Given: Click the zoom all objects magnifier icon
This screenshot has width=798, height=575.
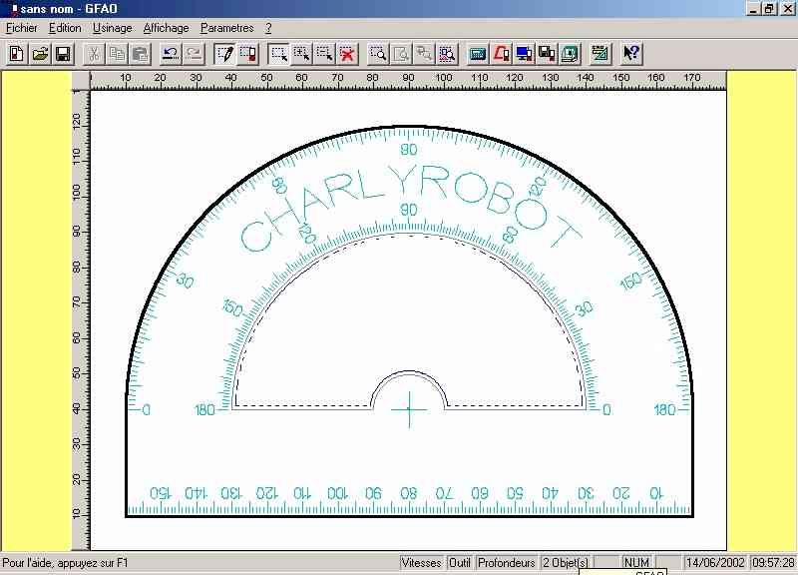Looking at the screenshot, I should pyautogui.click(x=447, y=54).
